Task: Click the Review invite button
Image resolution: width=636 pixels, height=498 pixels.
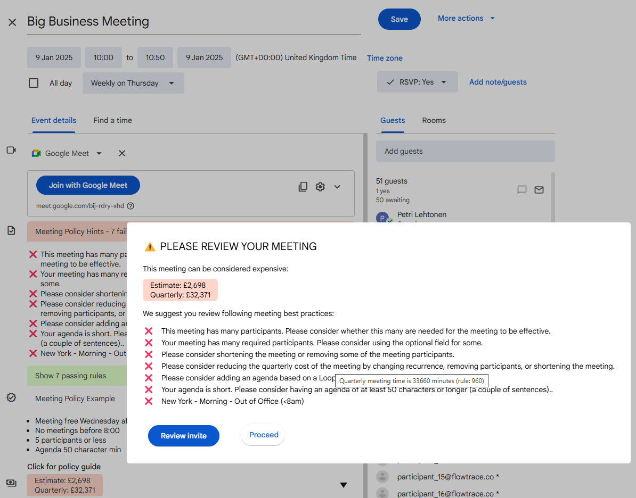Action: click(x=183, y=435)
